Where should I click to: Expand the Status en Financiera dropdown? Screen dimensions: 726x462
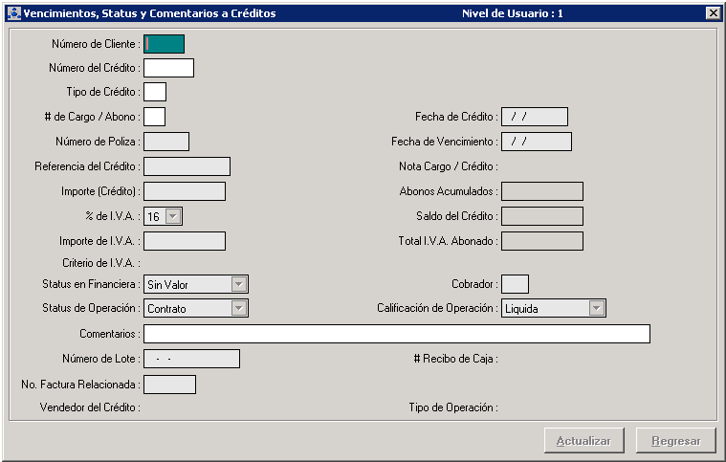point(239,284)
